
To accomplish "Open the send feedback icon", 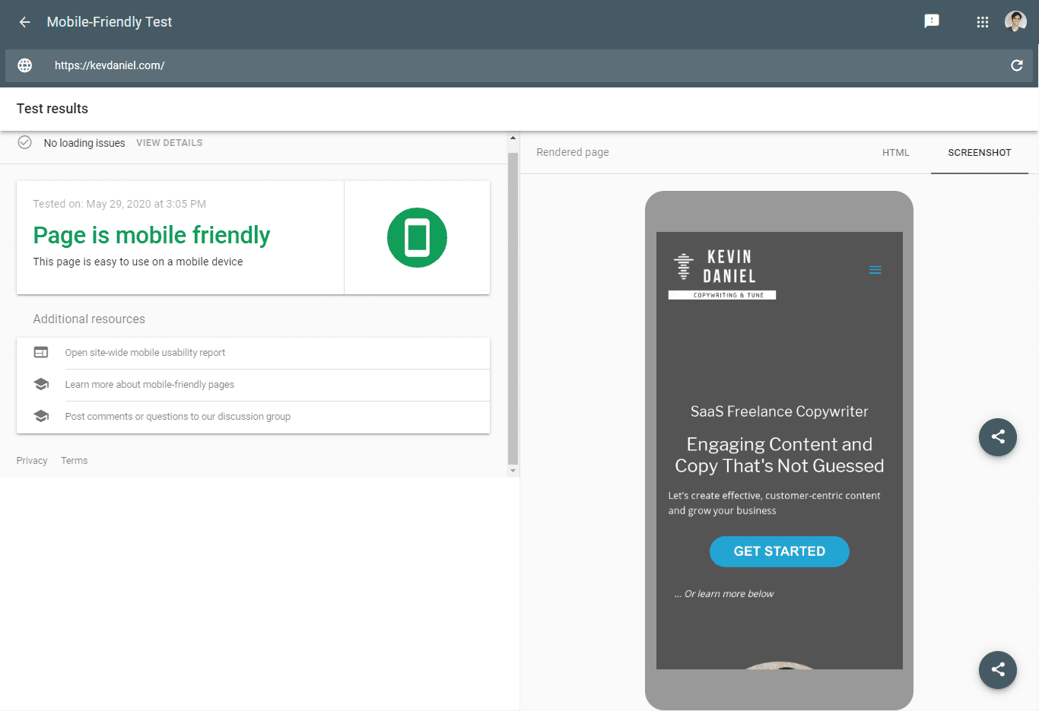I will [932, 21].
